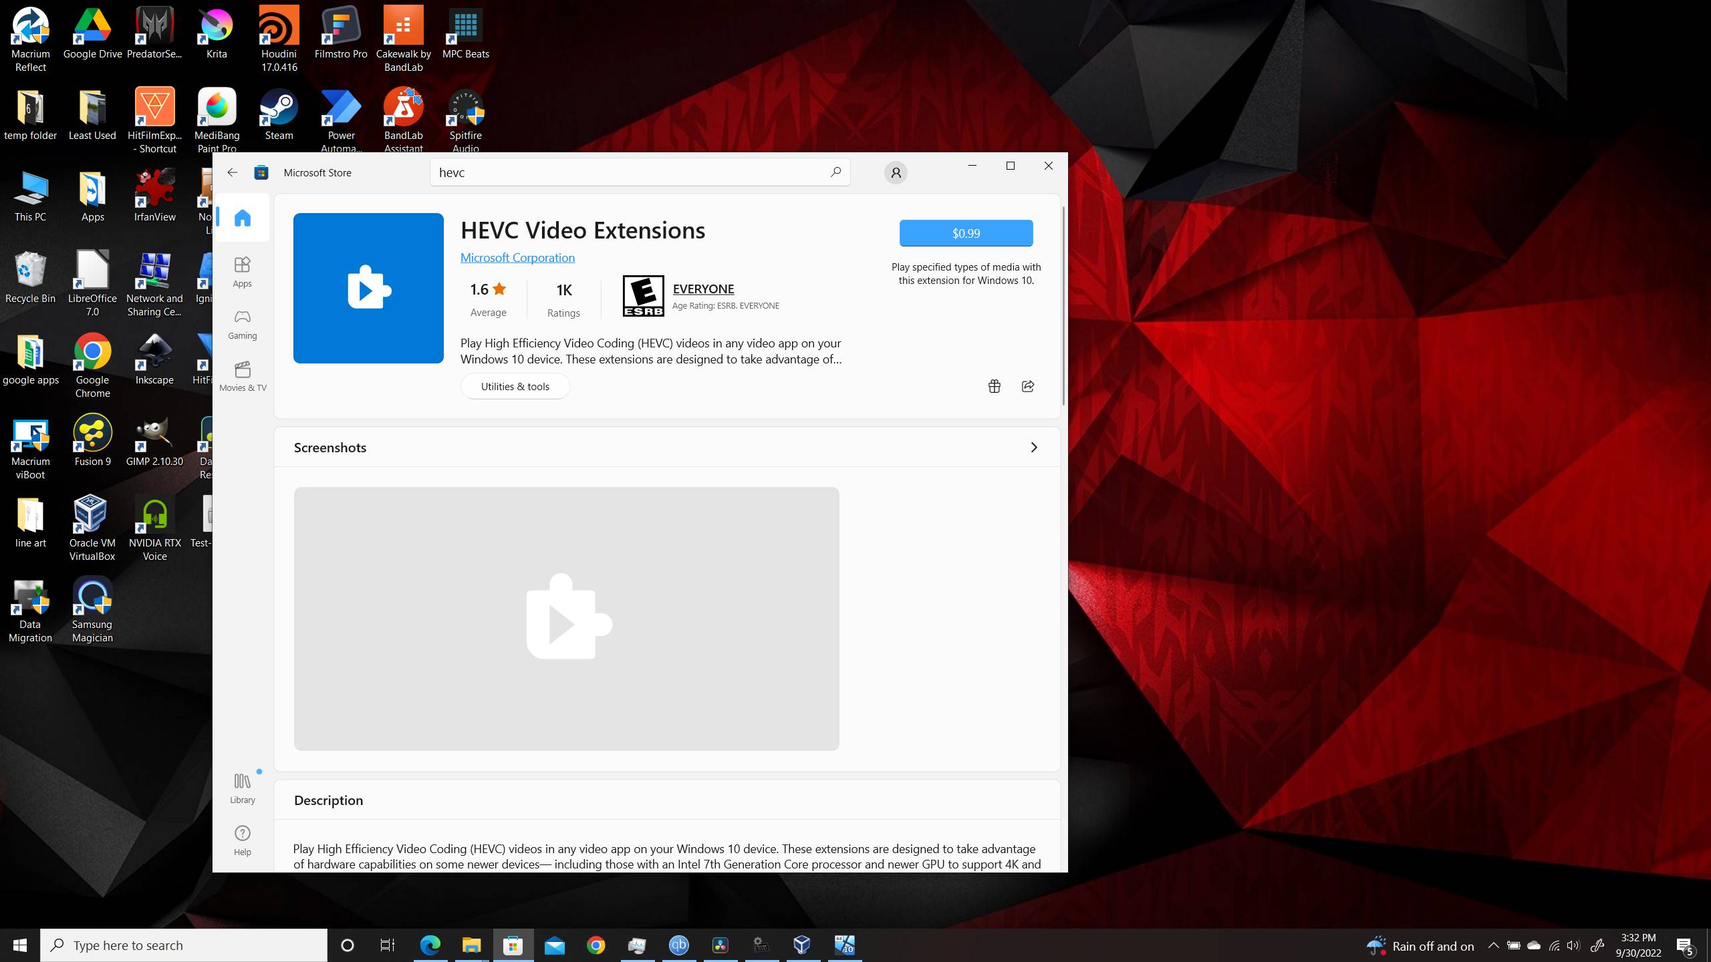
Task: Select Macrium Reflect desktop icon
Action: 30,40
